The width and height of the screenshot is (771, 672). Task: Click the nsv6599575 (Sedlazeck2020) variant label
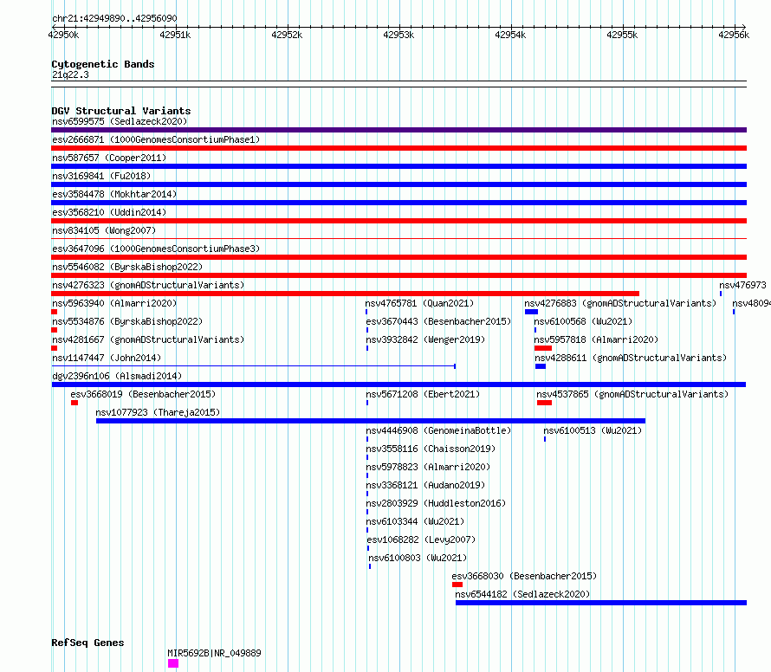(120, 121)
